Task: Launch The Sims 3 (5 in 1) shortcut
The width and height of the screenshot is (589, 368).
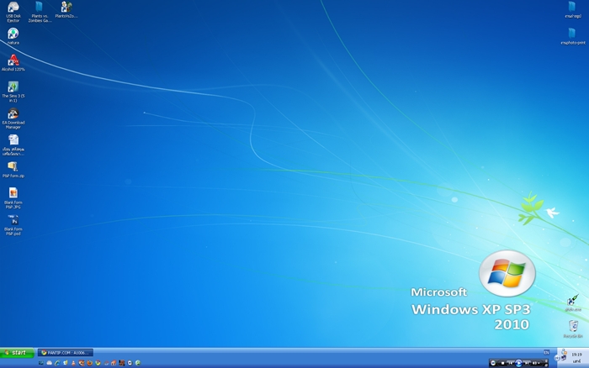Action: (x=13, y=92)
